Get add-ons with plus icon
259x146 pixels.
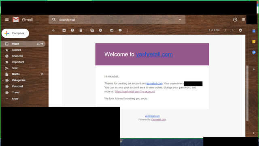pyautogui.click(x=254, y=69)
